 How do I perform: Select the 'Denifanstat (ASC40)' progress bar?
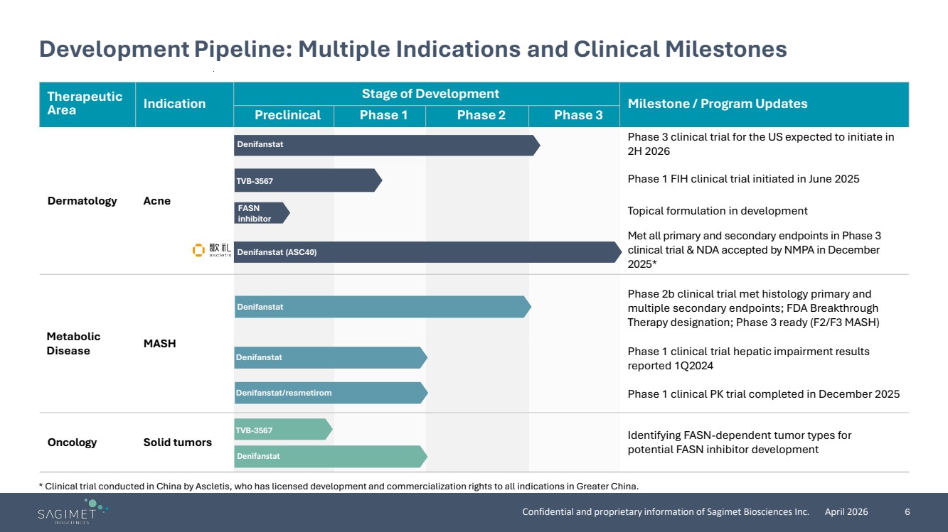(x=429, y=252)
